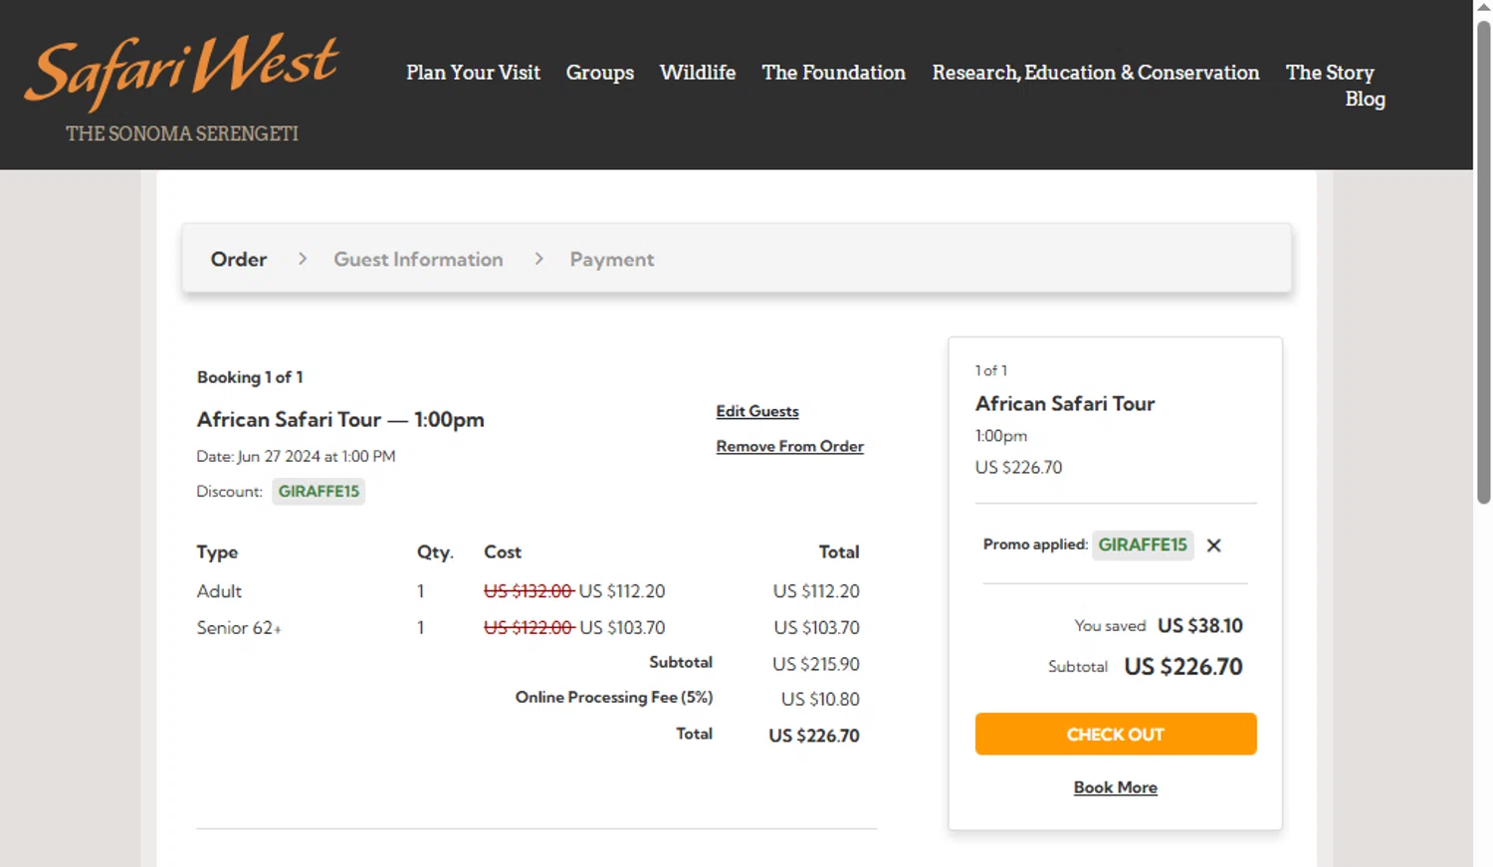Click Edit Guests link
The image size is (1493, 867).
756,411
